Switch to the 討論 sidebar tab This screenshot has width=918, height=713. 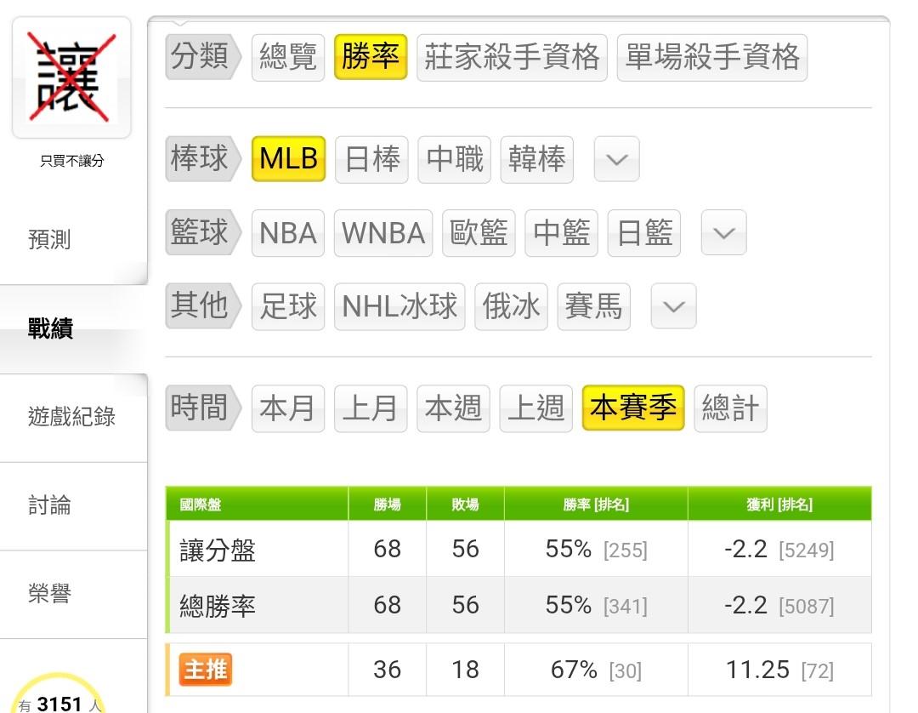click(50, 505)
